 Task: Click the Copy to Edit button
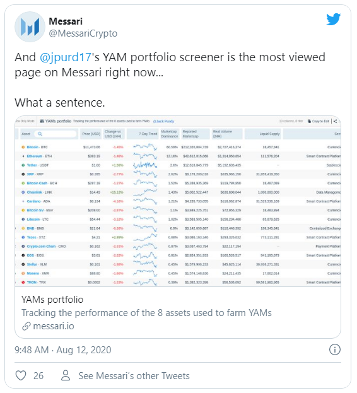(x=318, y=121)
